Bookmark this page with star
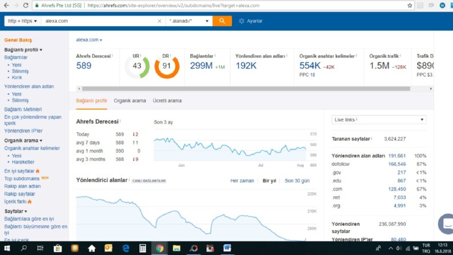The height and width of the screenshot is (255, 453). tap(410, 5)
